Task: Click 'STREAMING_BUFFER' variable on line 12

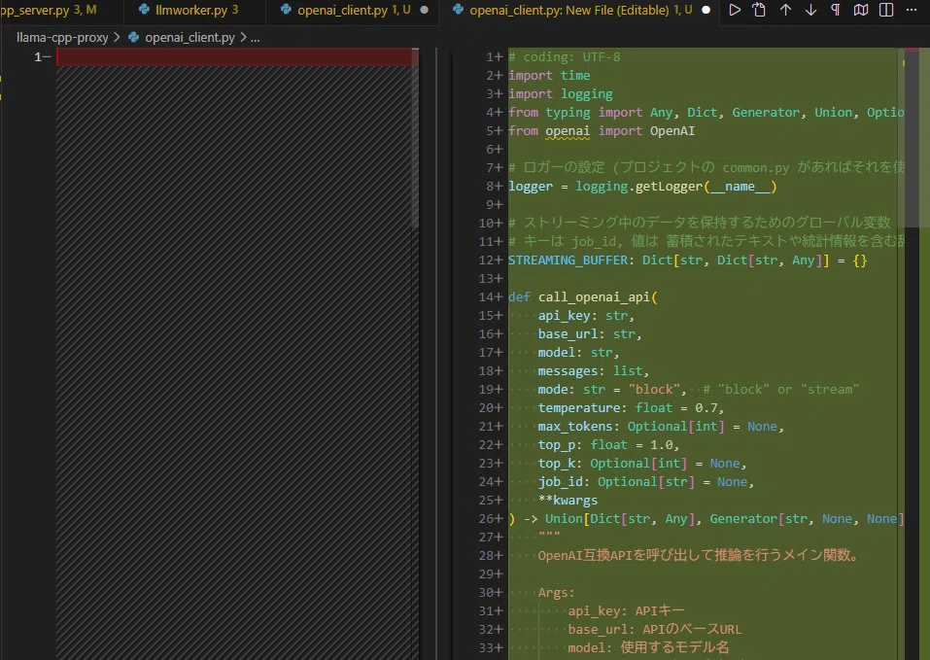Action: pos(568,261)
